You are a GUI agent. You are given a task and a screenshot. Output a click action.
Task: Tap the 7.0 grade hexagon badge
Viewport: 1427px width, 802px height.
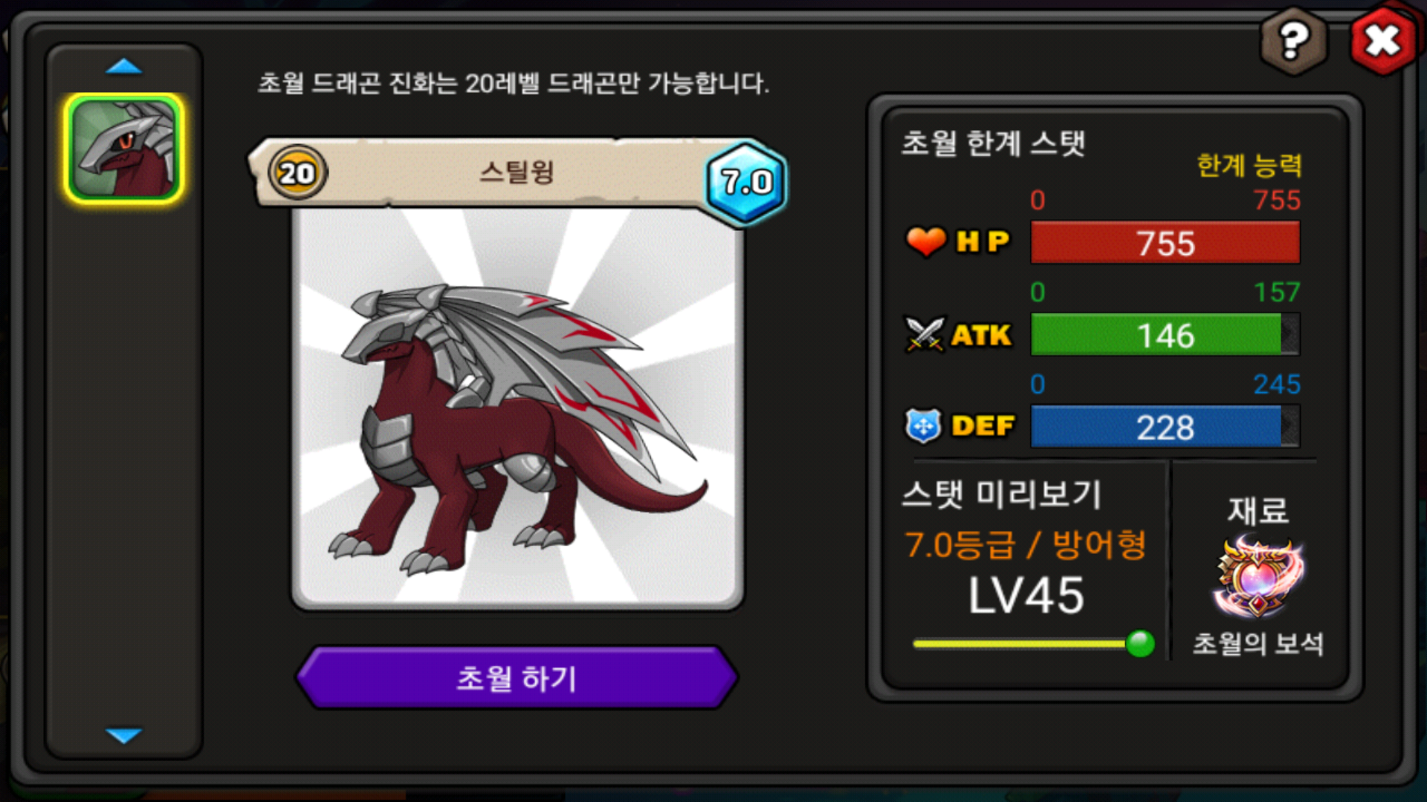click(745, 182)
